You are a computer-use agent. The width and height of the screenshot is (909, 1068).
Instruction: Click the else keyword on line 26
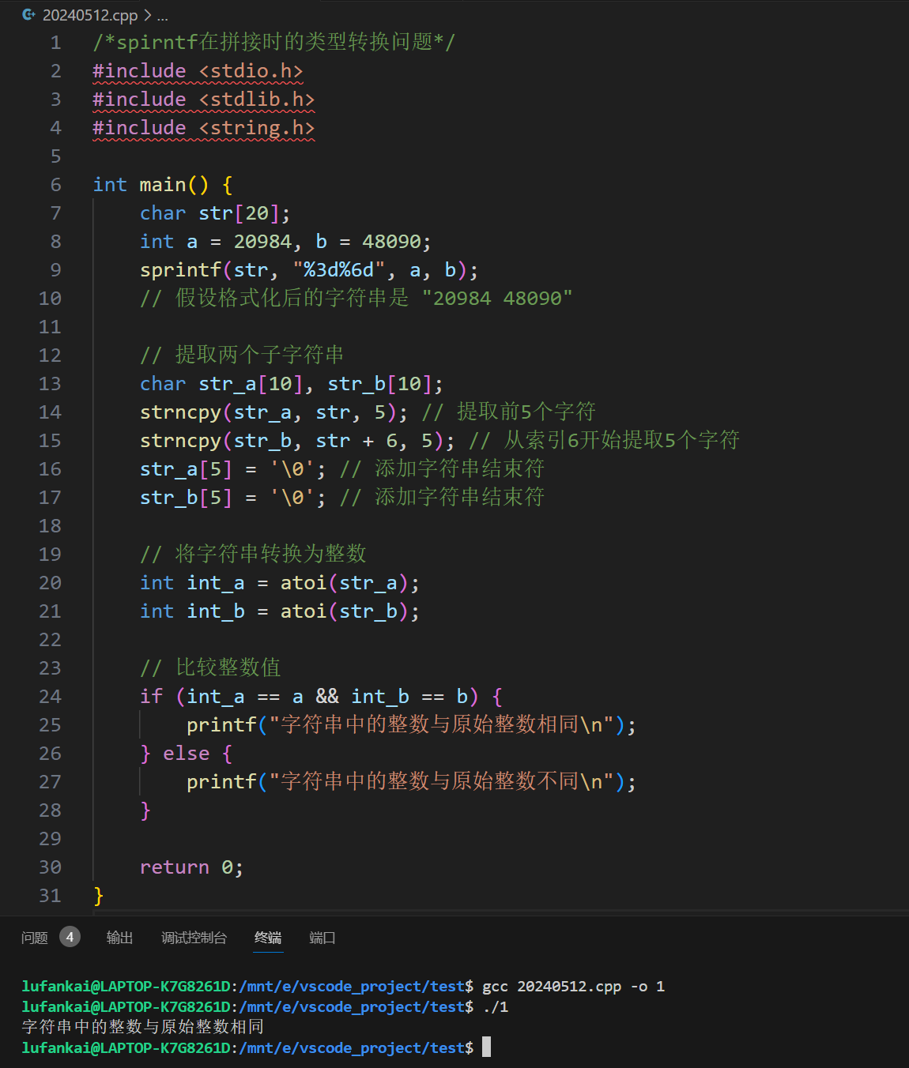pyautogui.click(x=186, y=754)
